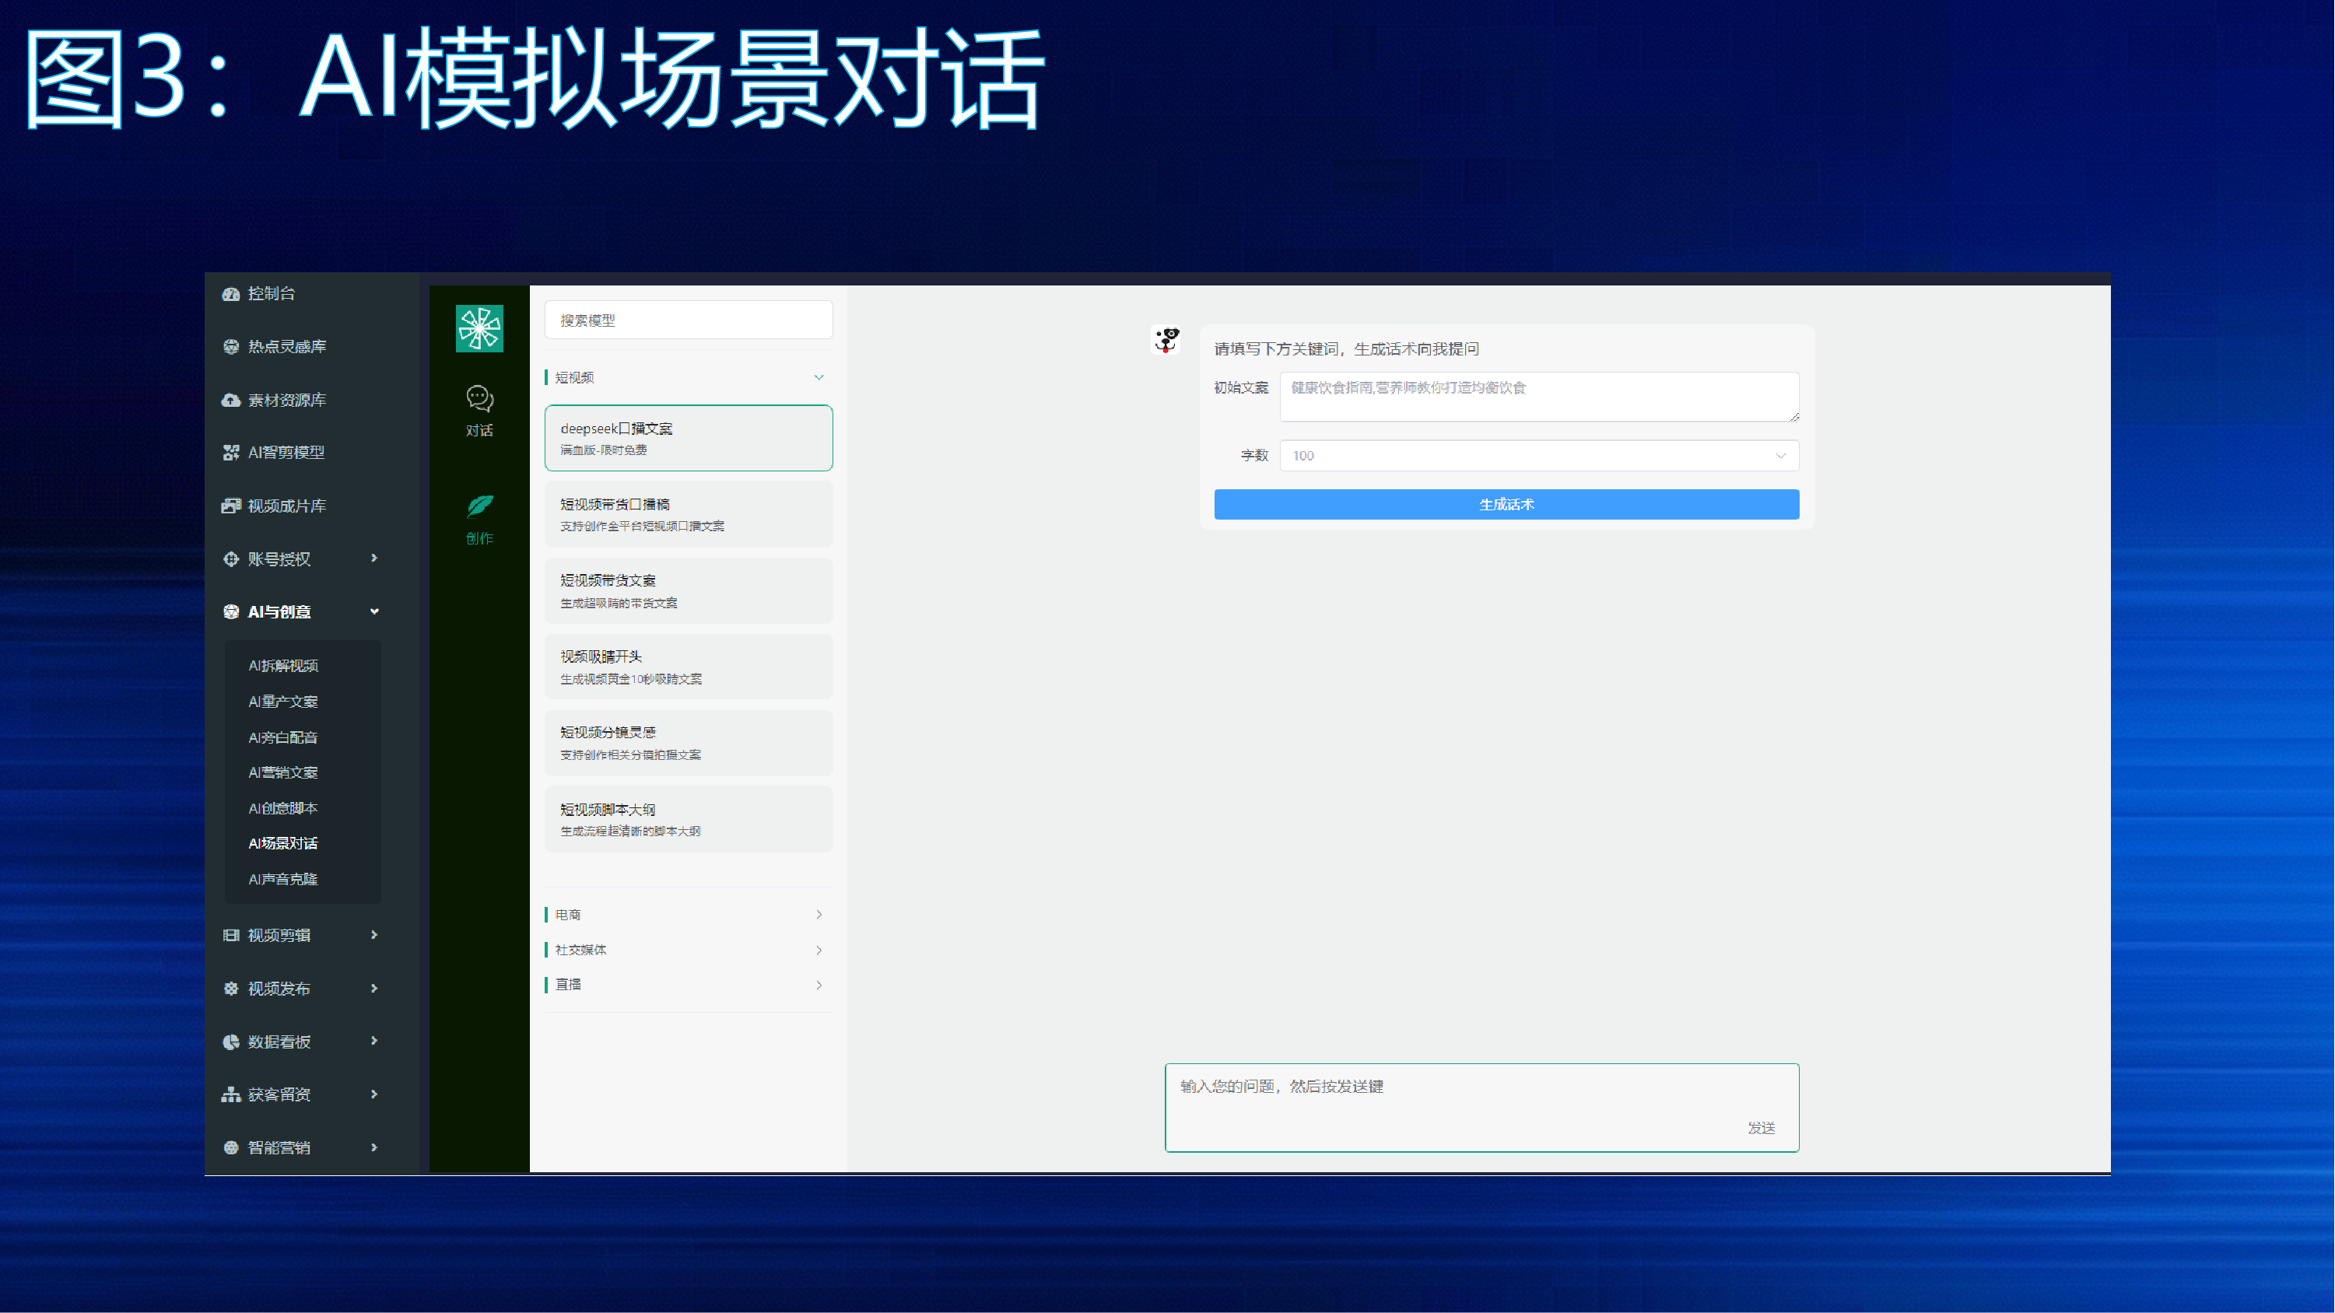Click the 控制台 dashboard icon
The height and width of the screenshot is (1313, 2335).
tap(230, 293)
